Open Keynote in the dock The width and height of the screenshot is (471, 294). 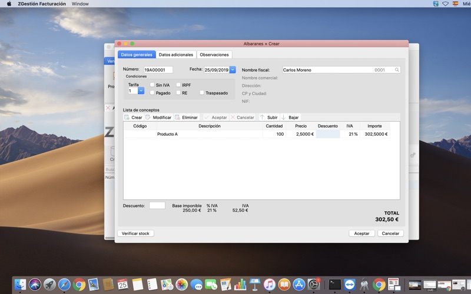tap(255, 285)
